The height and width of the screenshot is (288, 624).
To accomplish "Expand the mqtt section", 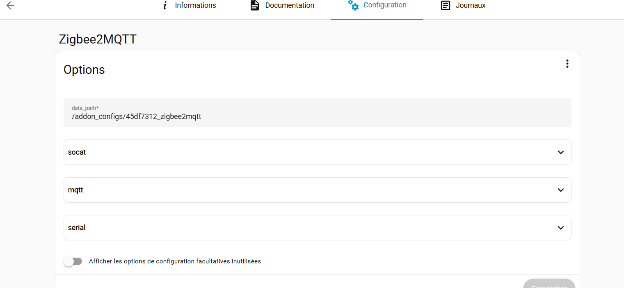I will pos(76,190).
